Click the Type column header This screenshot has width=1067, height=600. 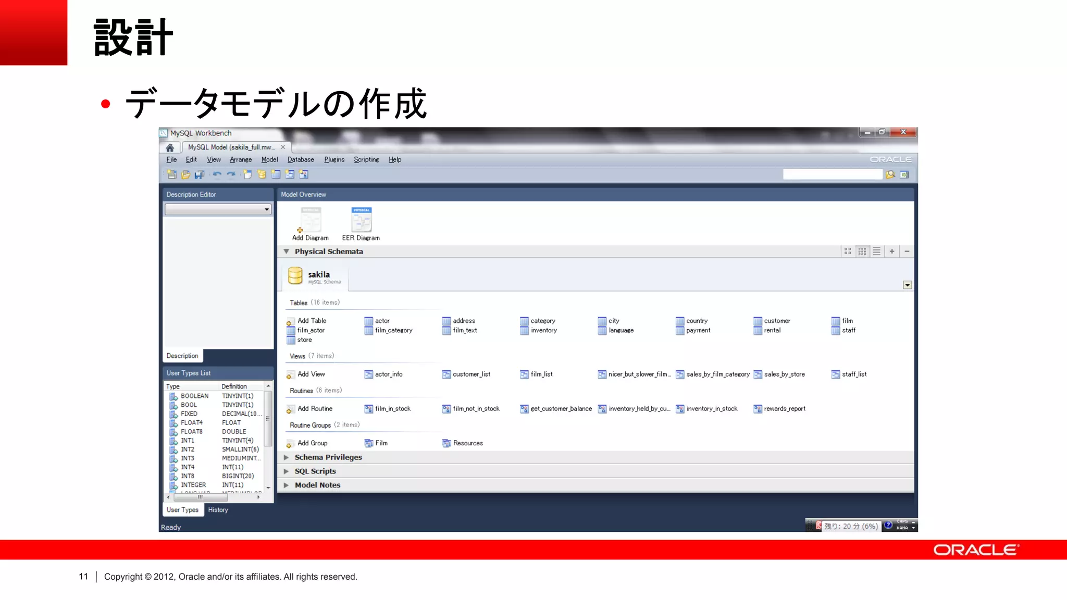tap(191, 386)
